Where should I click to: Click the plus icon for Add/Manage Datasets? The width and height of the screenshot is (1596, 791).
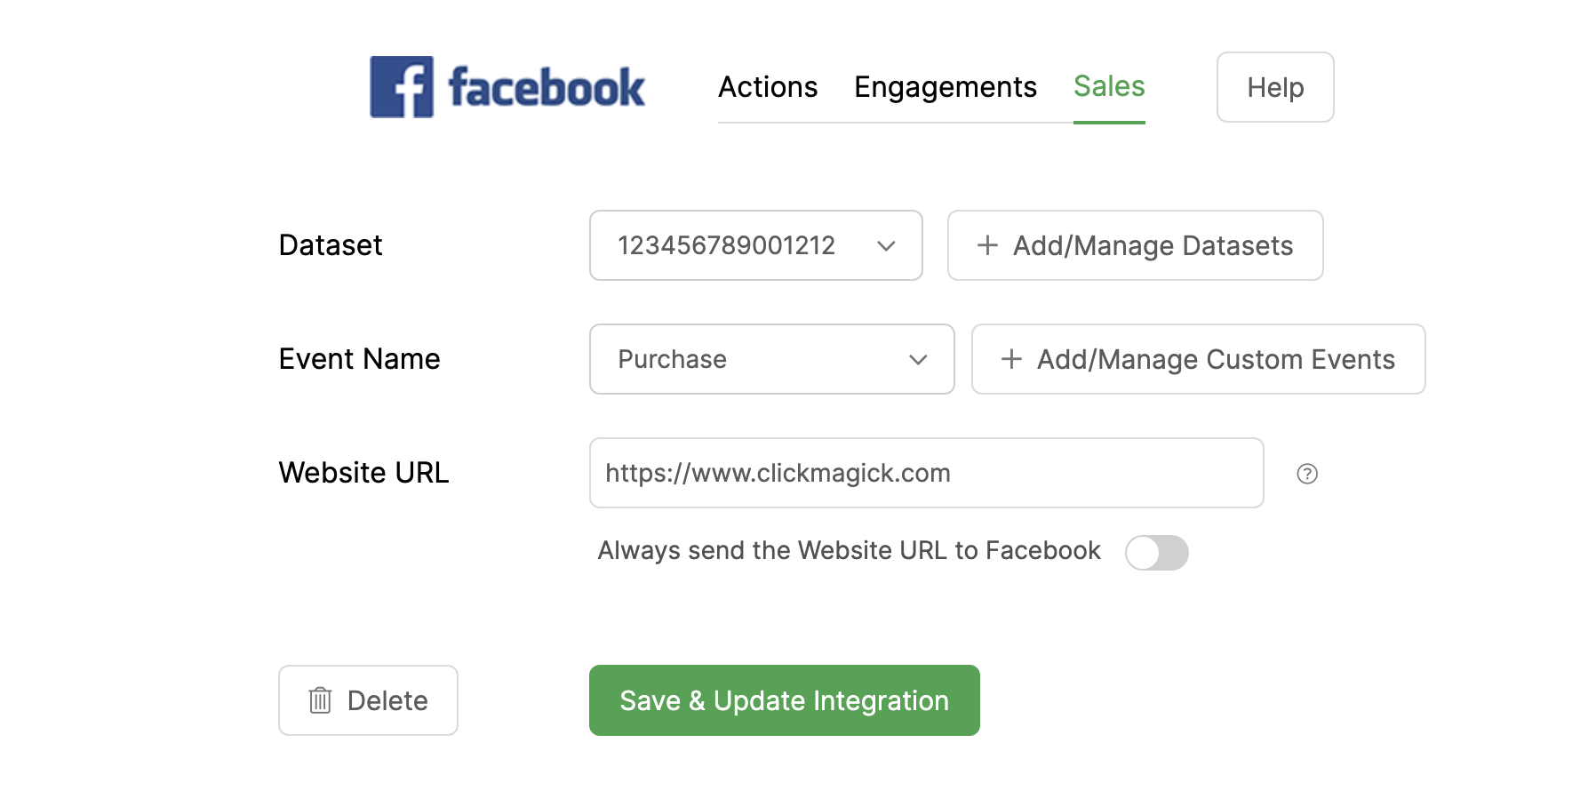(x=987, y=245)
